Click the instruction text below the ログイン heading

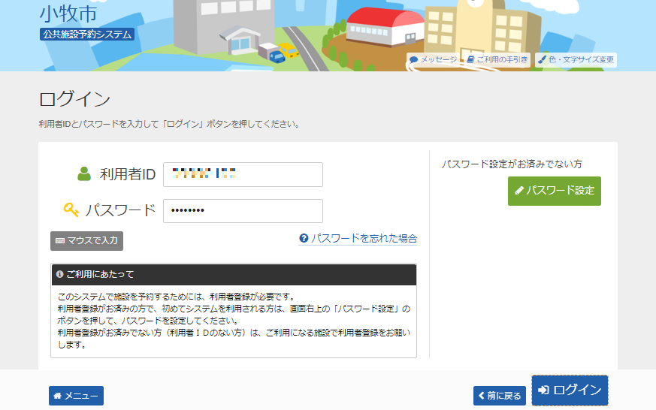(x=169, y=124)
